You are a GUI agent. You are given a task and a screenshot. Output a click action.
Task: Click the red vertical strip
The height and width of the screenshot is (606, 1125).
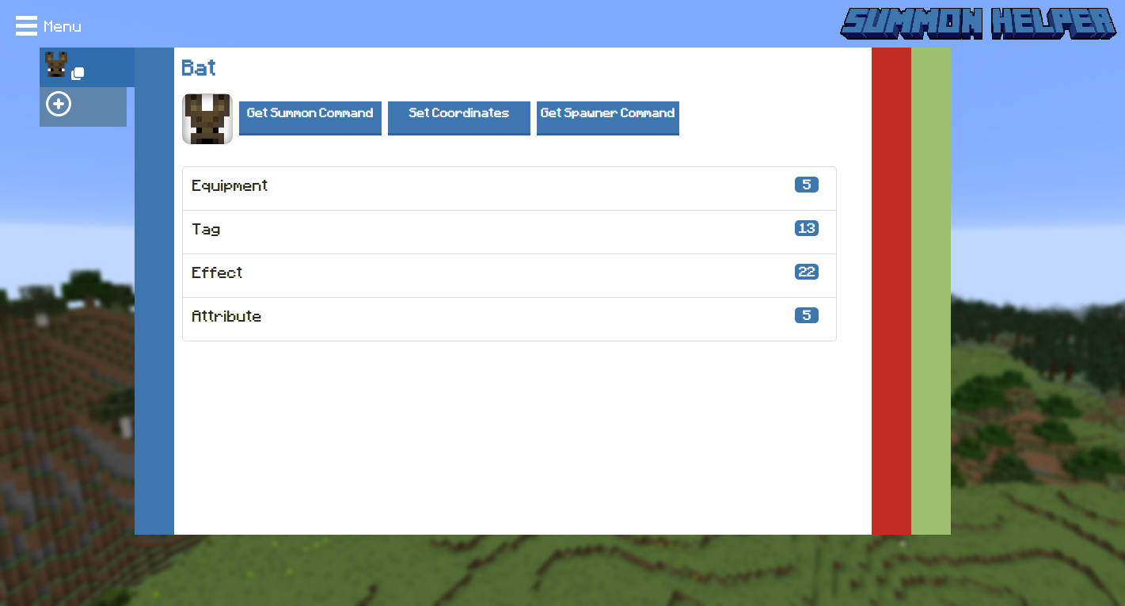(x=891, y=291)
